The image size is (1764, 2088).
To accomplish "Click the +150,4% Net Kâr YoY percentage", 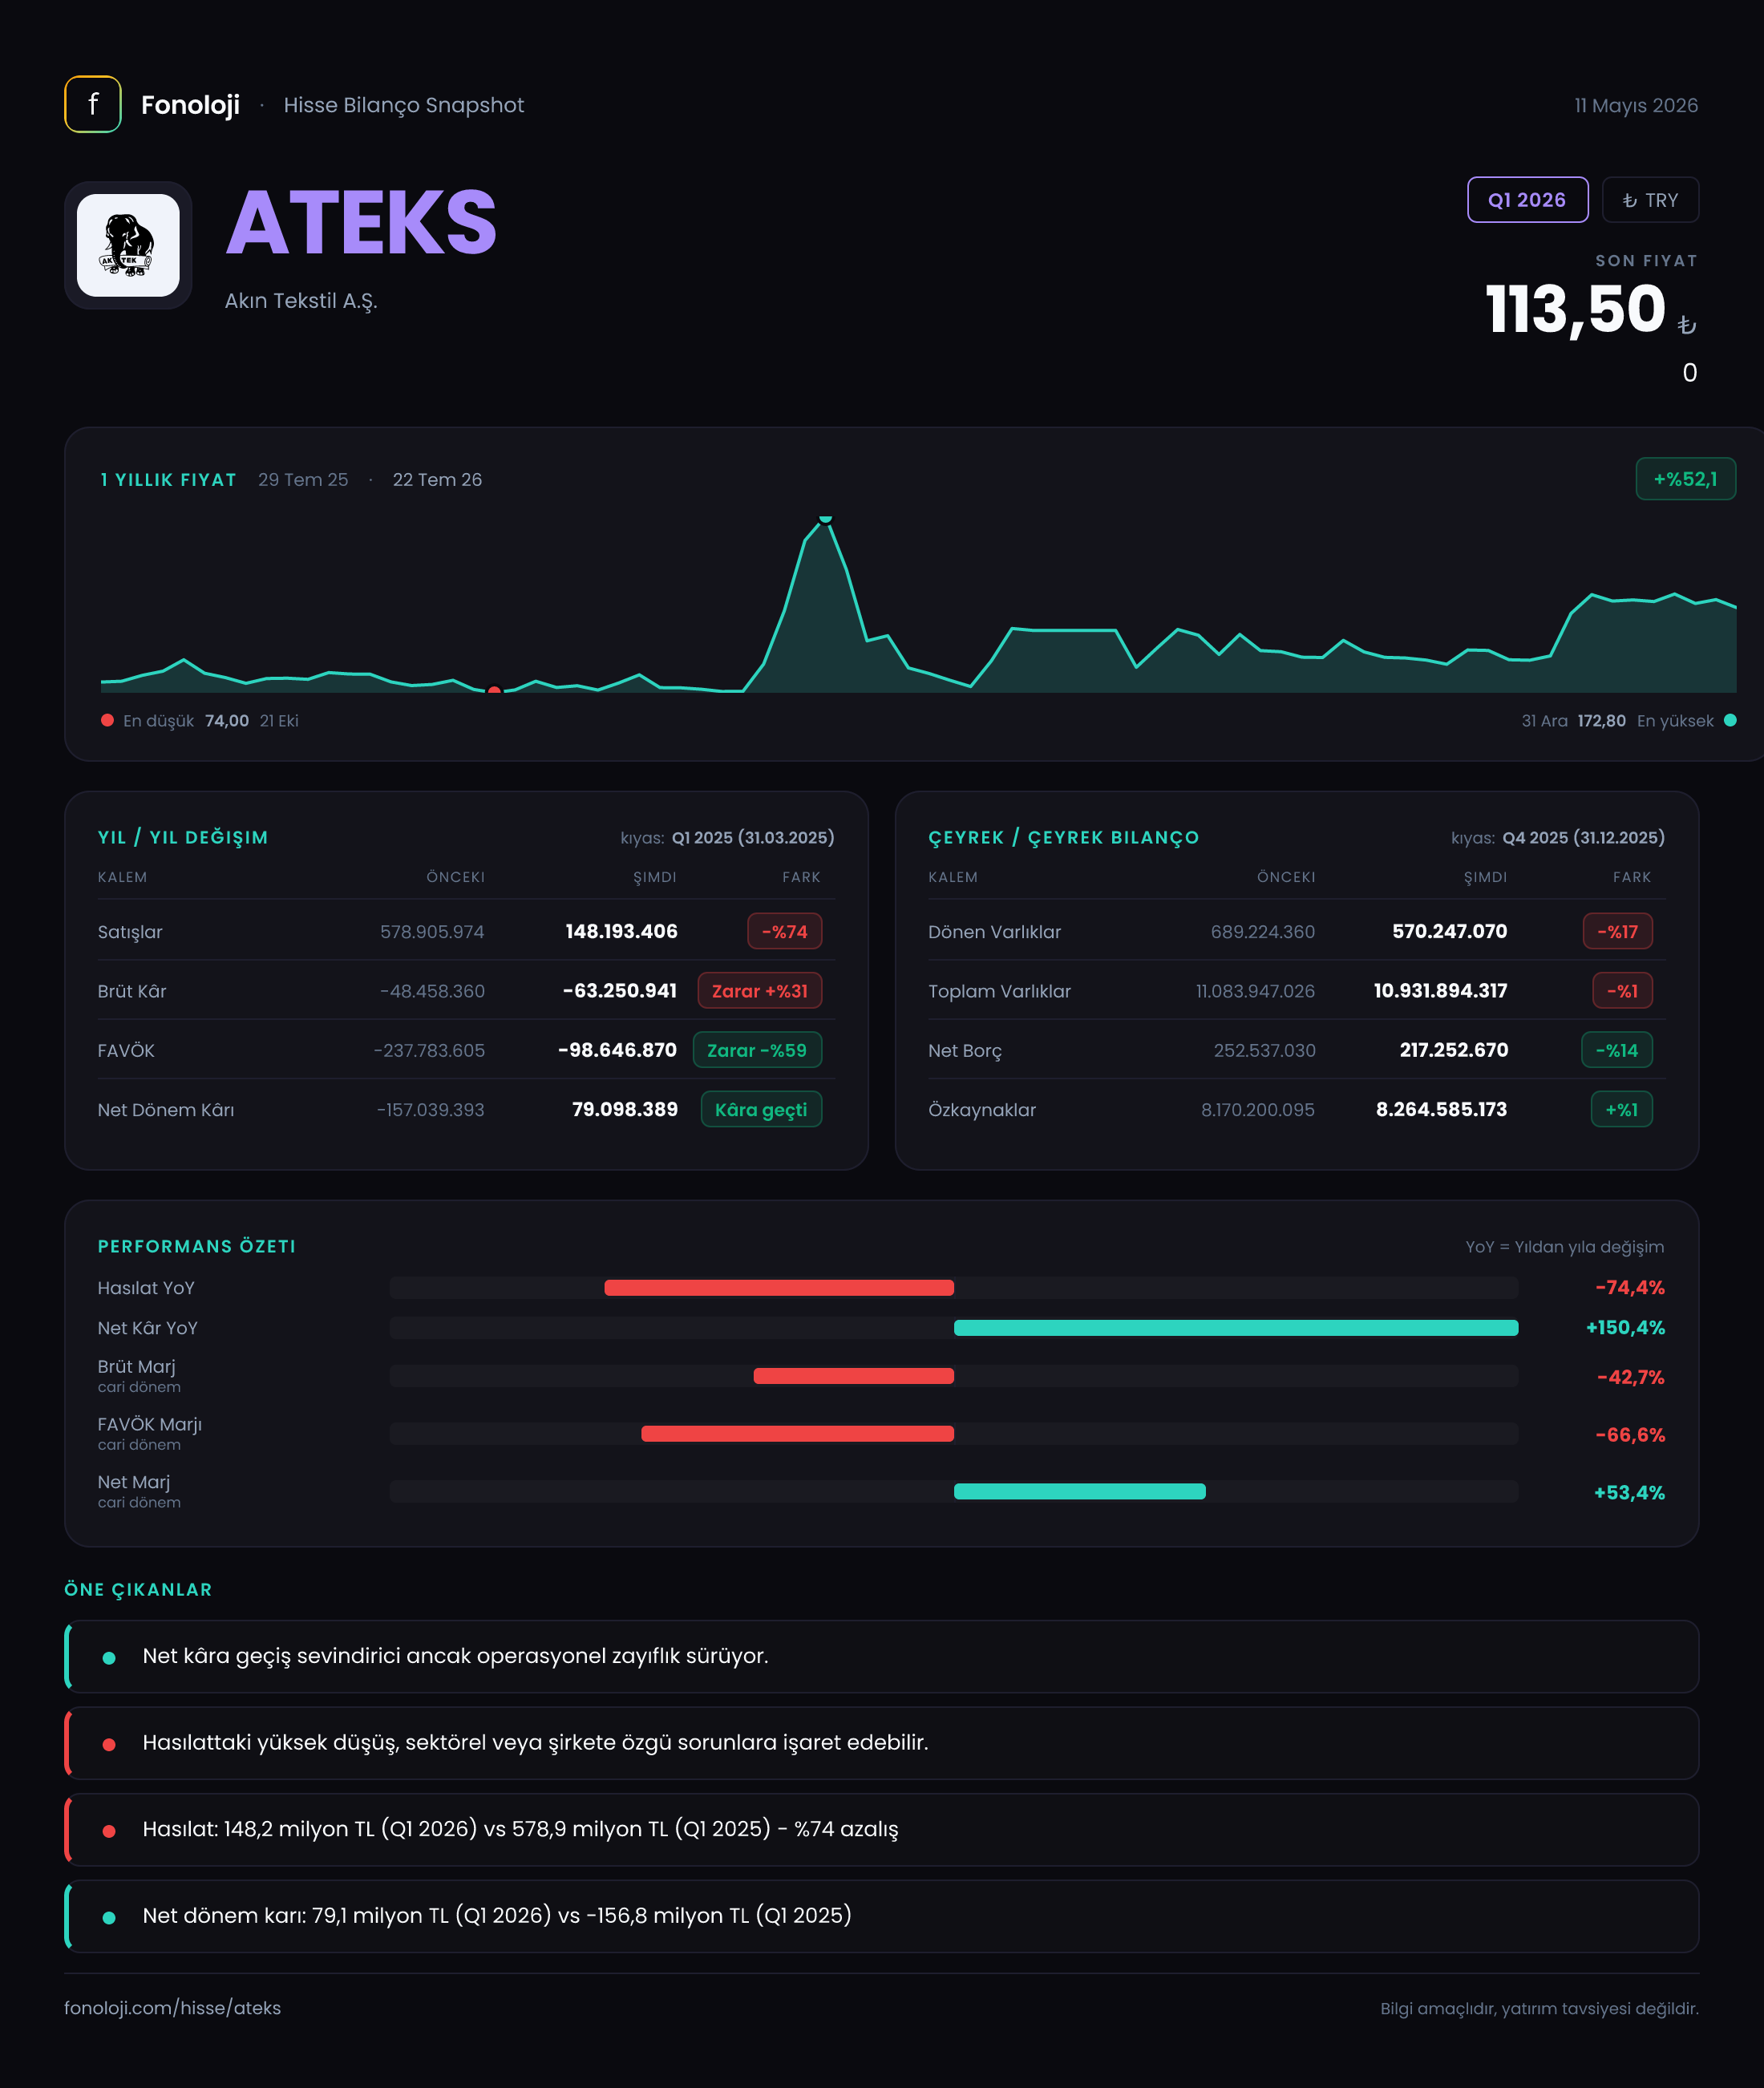I will [x=1625, y=1328].
